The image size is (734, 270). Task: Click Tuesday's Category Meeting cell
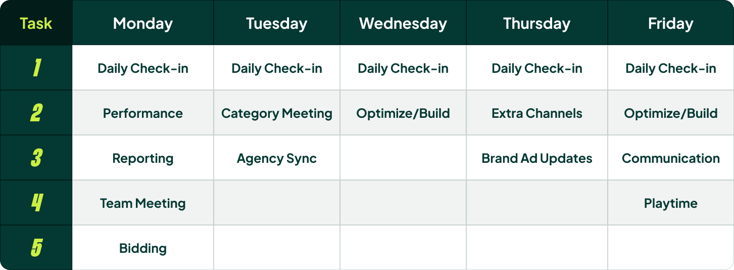point(277,113)
